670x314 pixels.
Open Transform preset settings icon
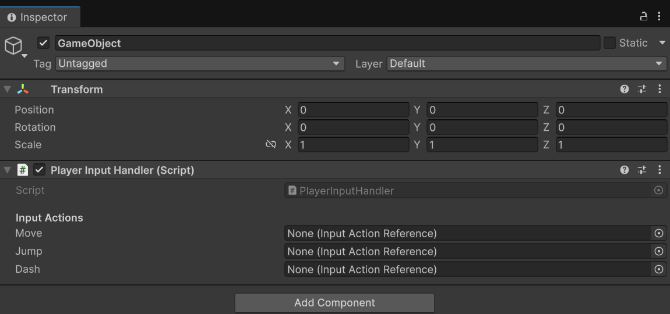click(642, 89)
